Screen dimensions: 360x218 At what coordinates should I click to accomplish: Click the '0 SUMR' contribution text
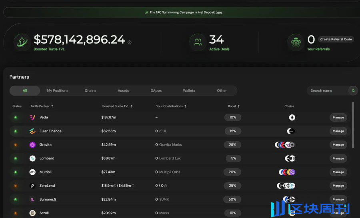[x=162, y=200]
